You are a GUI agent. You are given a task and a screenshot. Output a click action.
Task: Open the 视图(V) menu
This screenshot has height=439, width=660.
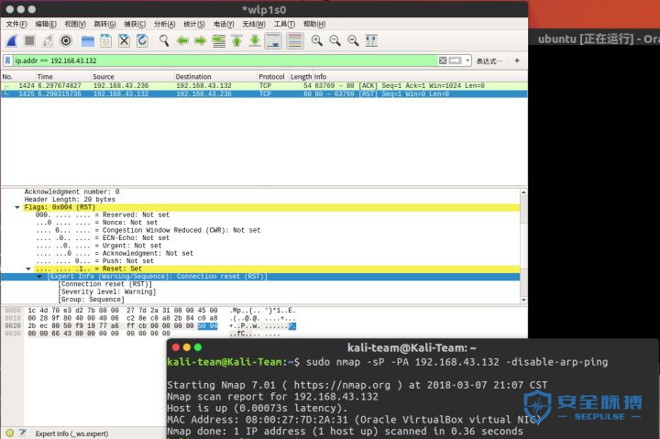[75, 24]
